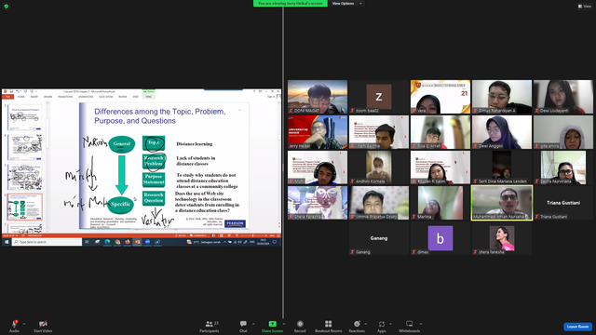Select gita amira video tile

tap(562, 132)
